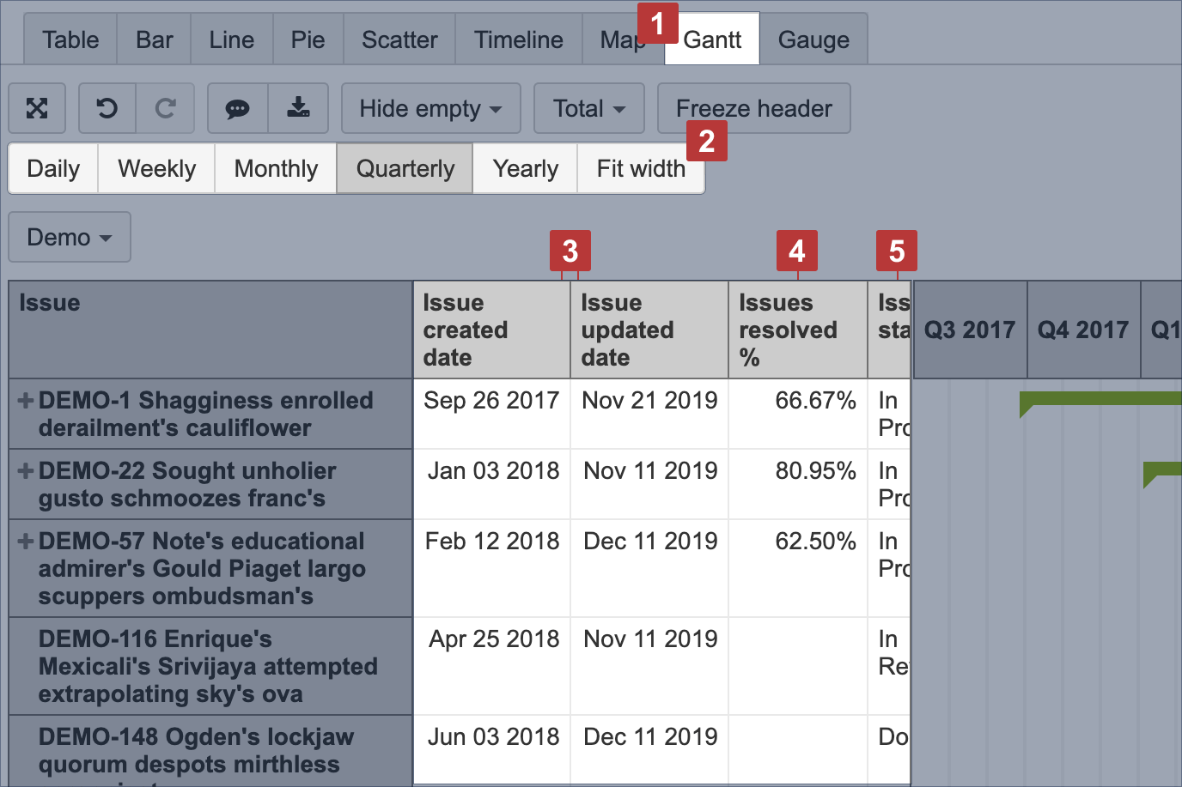Click the fullscreen expand icon
1182x787 pixels.
click(37, 108)
